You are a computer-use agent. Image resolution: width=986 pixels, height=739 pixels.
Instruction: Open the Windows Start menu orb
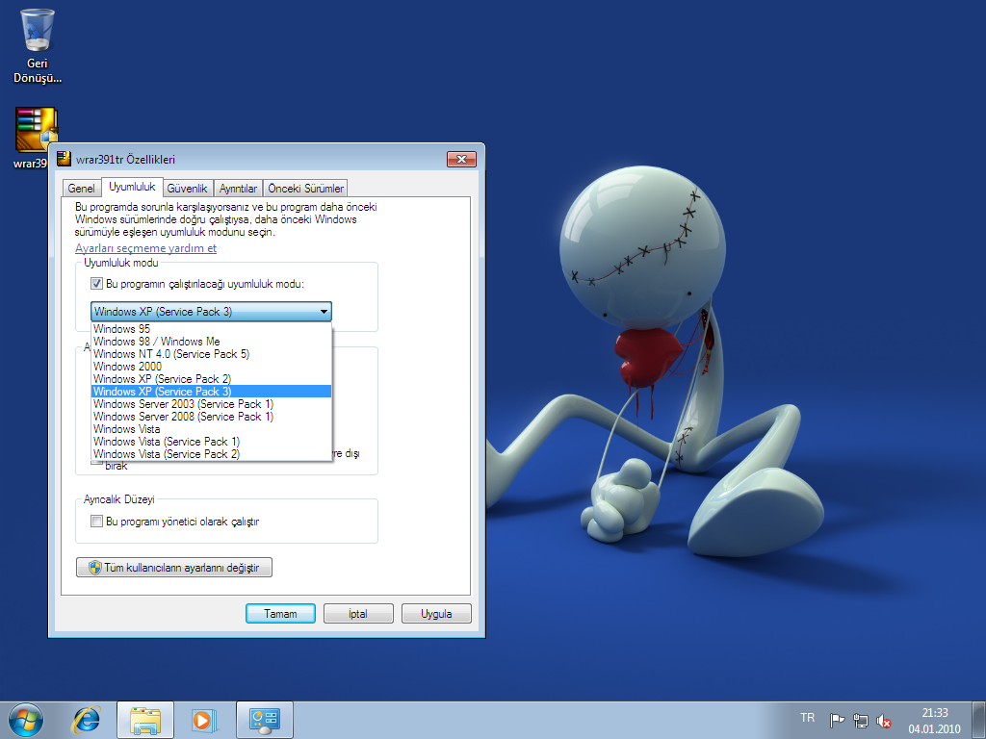26,720
